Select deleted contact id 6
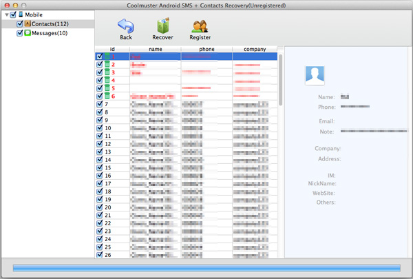 click(x=187, y=96)
